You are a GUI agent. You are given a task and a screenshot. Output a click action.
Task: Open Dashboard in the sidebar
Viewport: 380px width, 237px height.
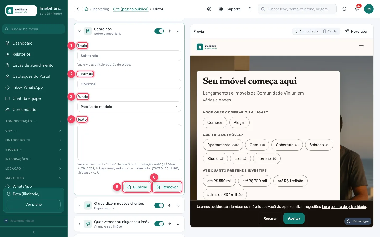tap(34, 43)
